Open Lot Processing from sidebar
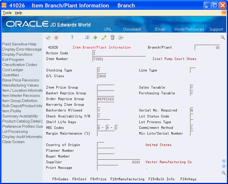The width and height of the screenshot is (228, 184). [15, 132]
